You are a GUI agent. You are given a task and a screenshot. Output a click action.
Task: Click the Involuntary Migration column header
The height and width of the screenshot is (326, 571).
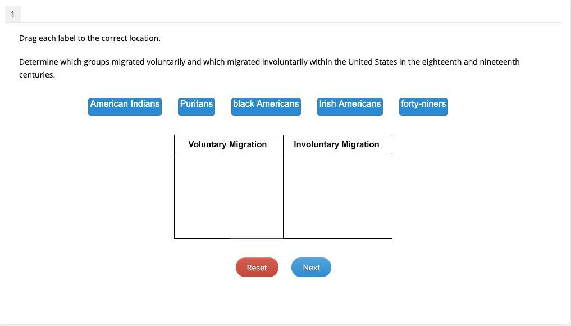tap(337, 144)
